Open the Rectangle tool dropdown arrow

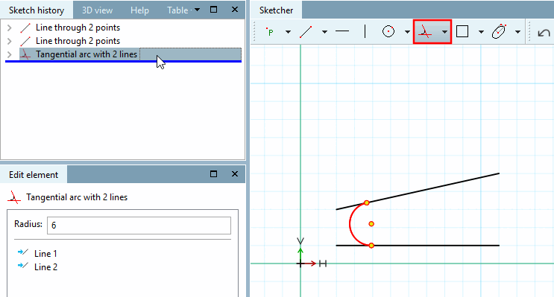click(x=481, y=32)
